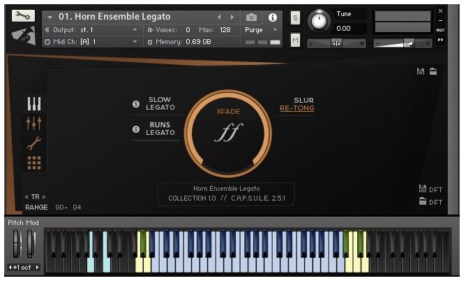Click the library logo icon below the wrench
Viewport: 466px width, 283px height.
(24, 36)
